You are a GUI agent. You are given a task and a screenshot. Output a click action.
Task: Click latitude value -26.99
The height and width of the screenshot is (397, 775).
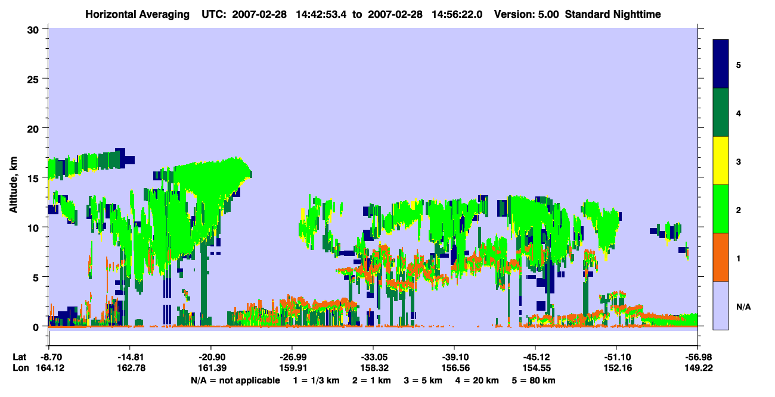[292, 357]
